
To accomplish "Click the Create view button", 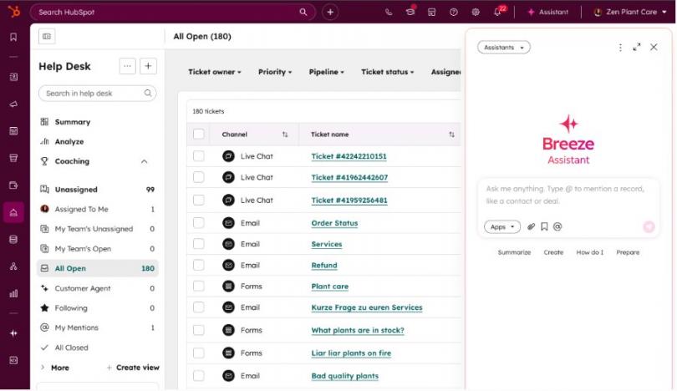I will 133,368.
